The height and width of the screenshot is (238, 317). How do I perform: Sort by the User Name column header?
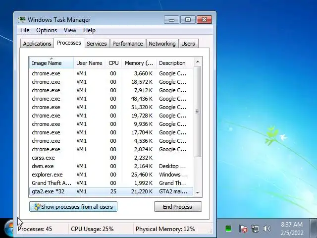pyautogui.click(x=89, y=63)
